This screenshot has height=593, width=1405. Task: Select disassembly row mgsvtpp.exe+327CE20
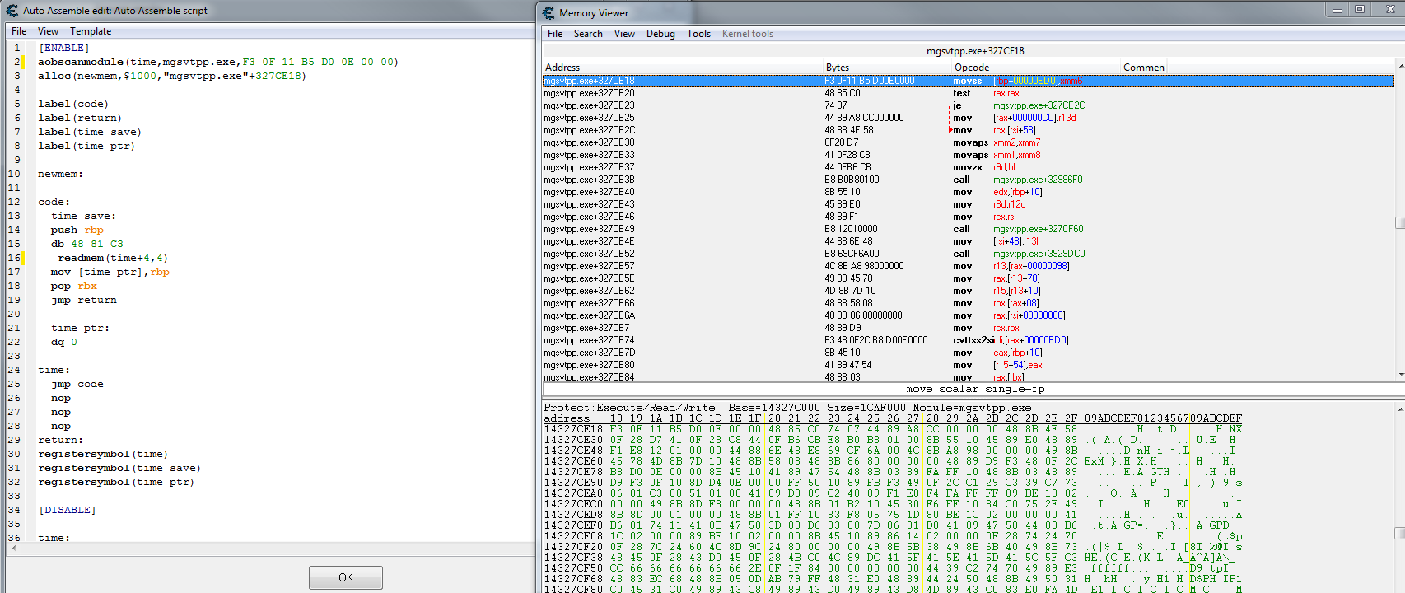click(x=968, y=93)
